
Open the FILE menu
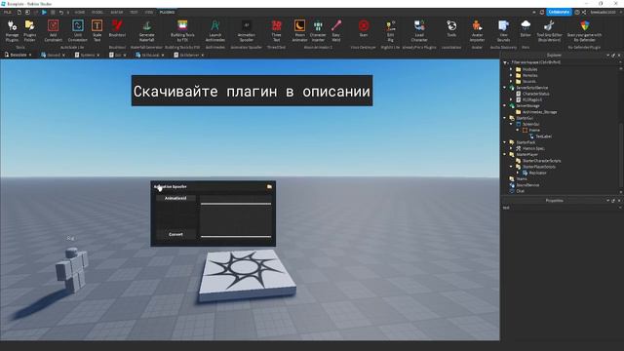7,13
